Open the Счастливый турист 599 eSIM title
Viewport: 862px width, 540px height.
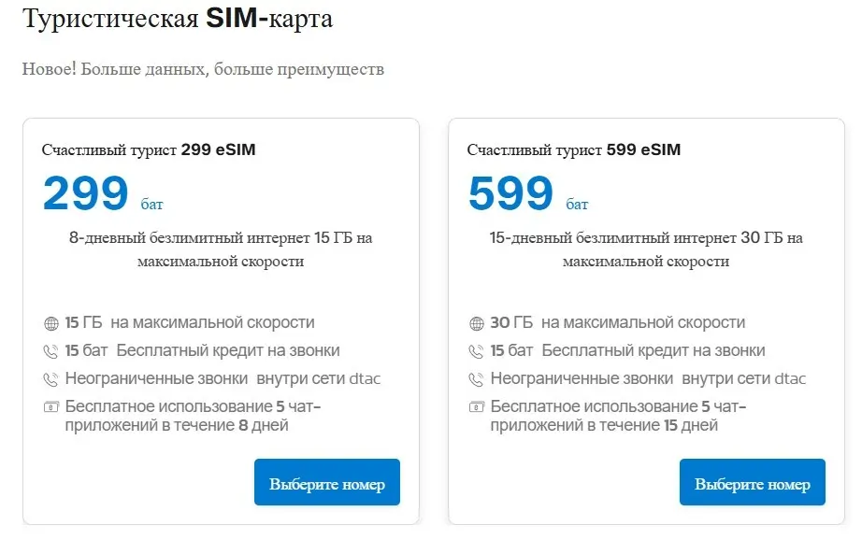(574, 149)
